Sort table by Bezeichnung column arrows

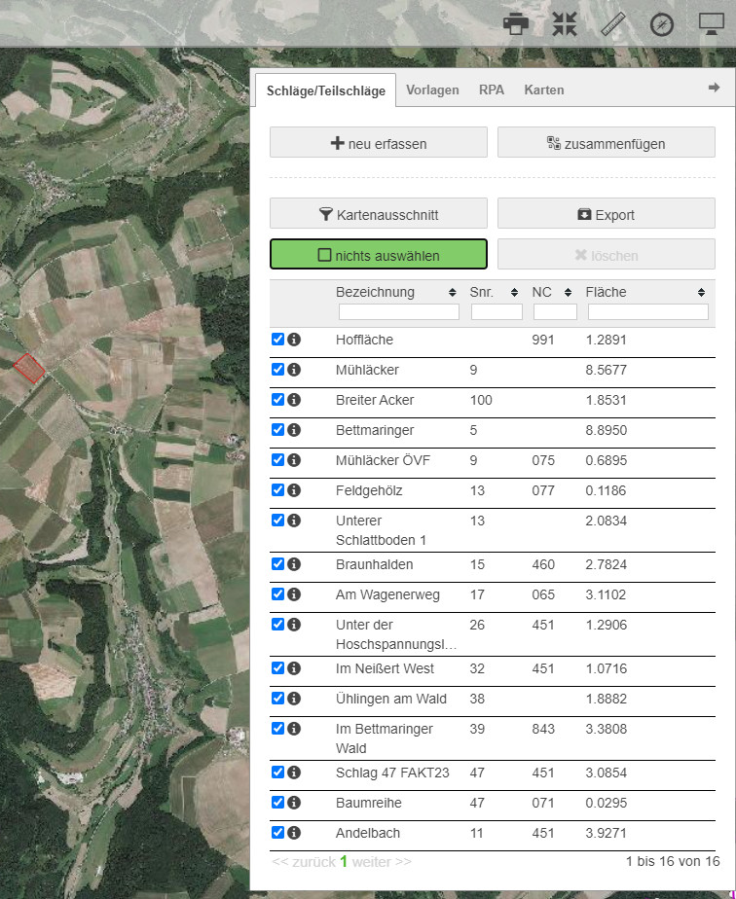click(452, 293)
